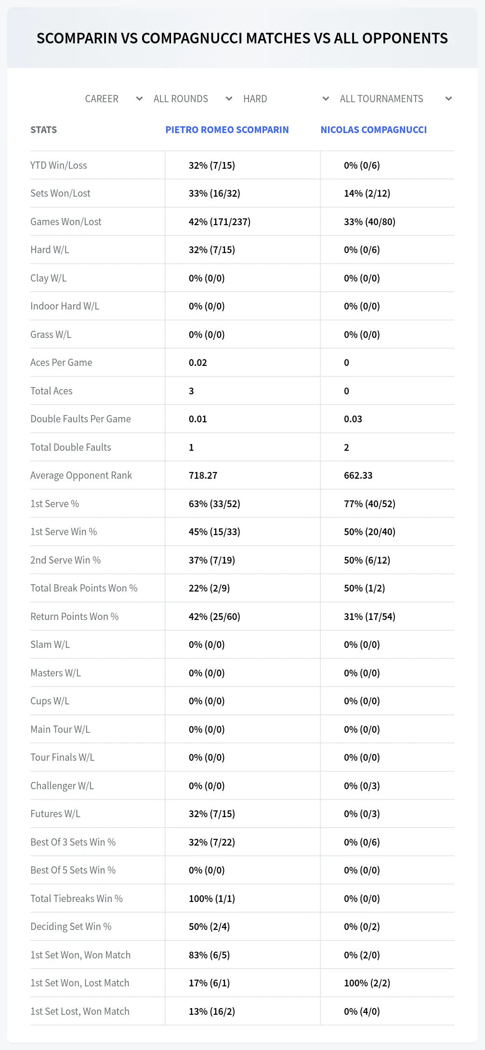Image resolution: width=485 pixels, height=1050 pixels.
Task: Click the chevron beside ALL TOURNAMENTS
Action: click(x=448, y=99)
